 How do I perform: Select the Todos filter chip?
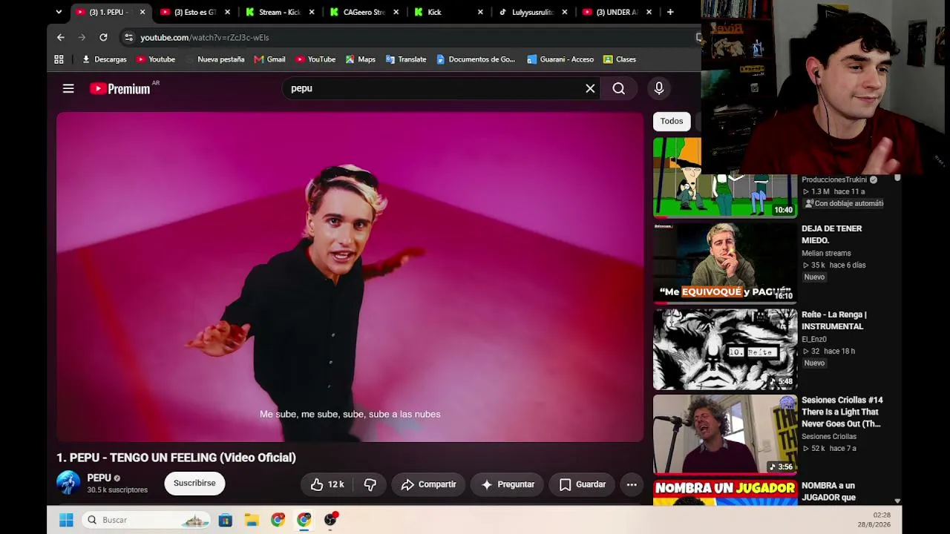(672, 121)
